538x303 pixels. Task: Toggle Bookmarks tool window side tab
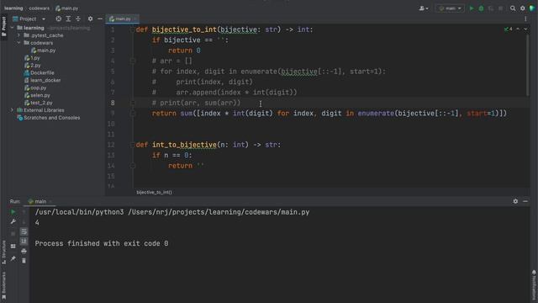[x=3, y=285]
